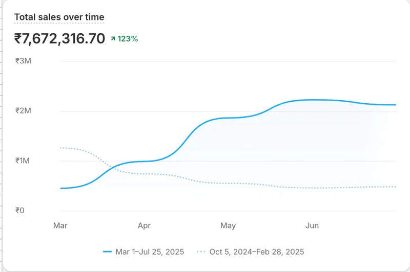Select the Jun label on x-axis
410x272 pixels.
click(x=312, y=225)
